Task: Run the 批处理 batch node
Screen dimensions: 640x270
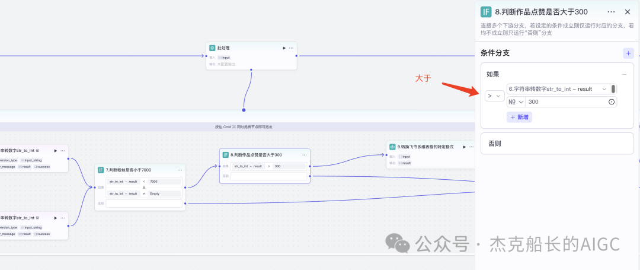Action: click(284, 48)
